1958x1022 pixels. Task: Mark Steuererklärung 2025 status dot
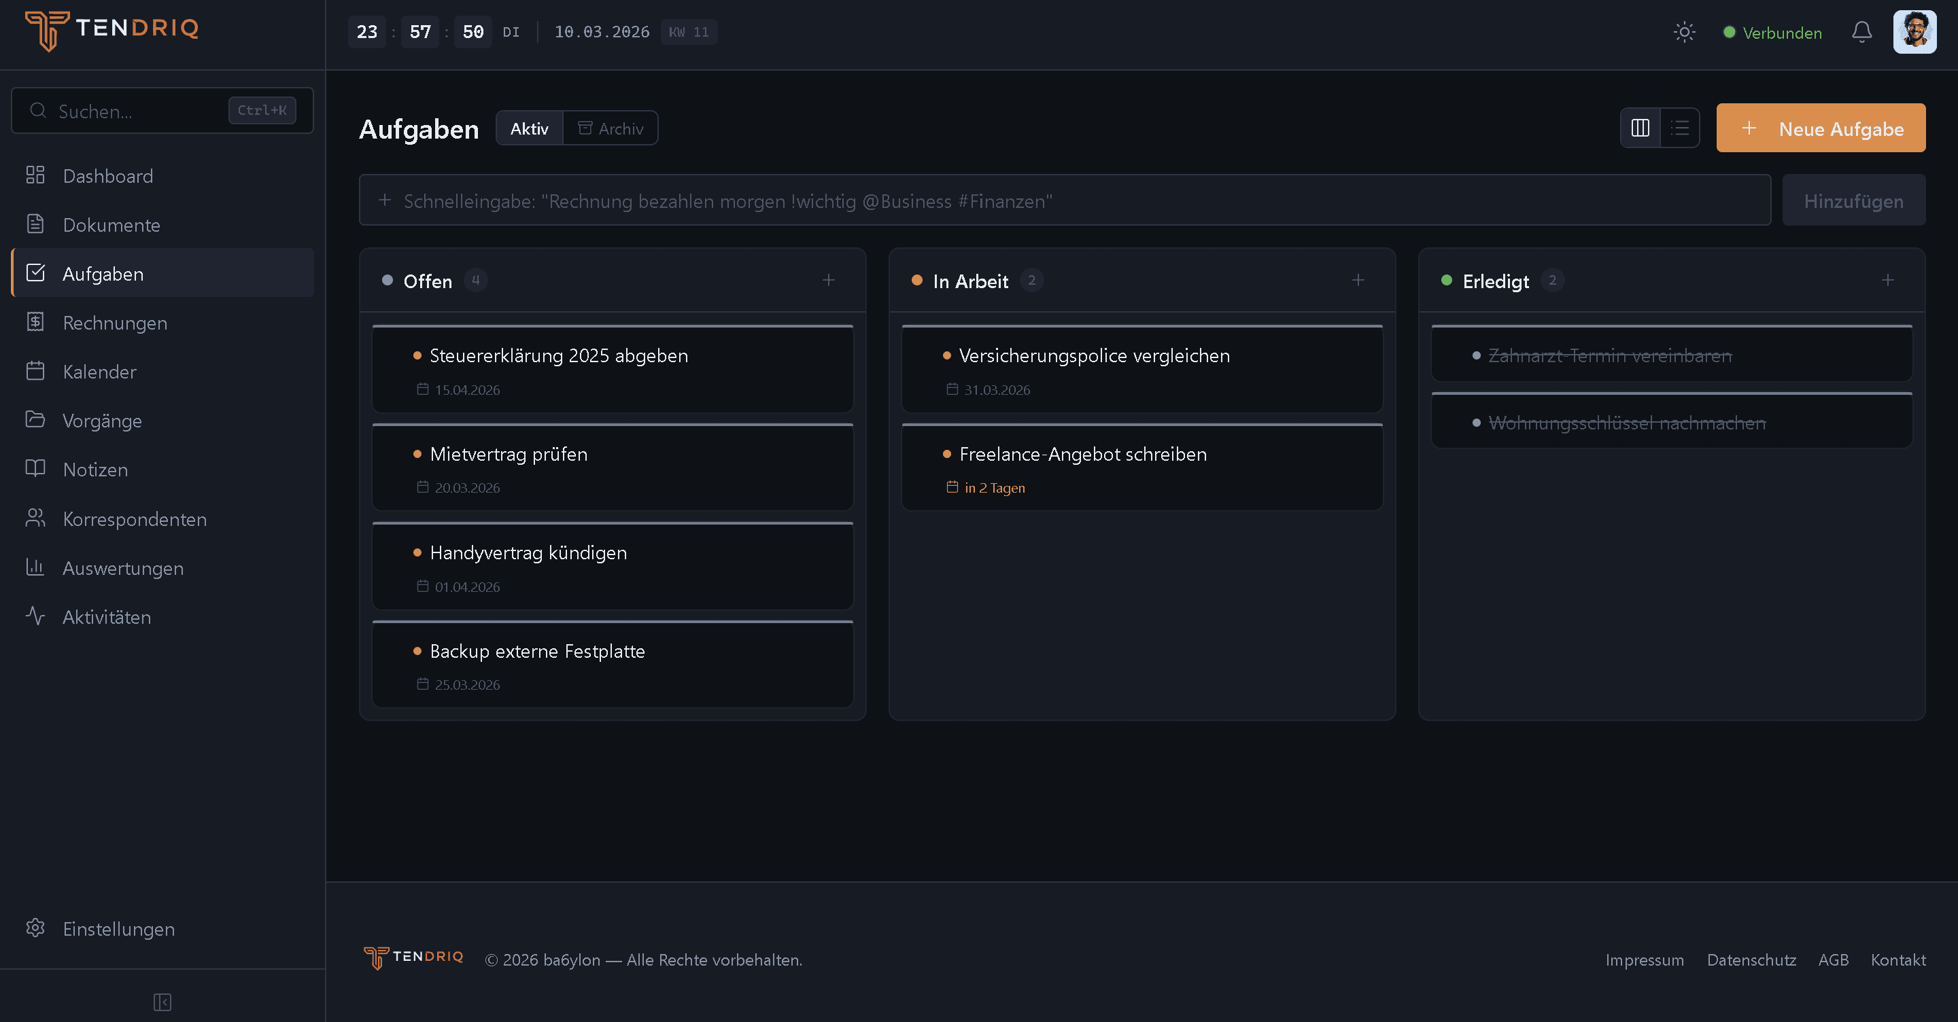click(417, 355)
